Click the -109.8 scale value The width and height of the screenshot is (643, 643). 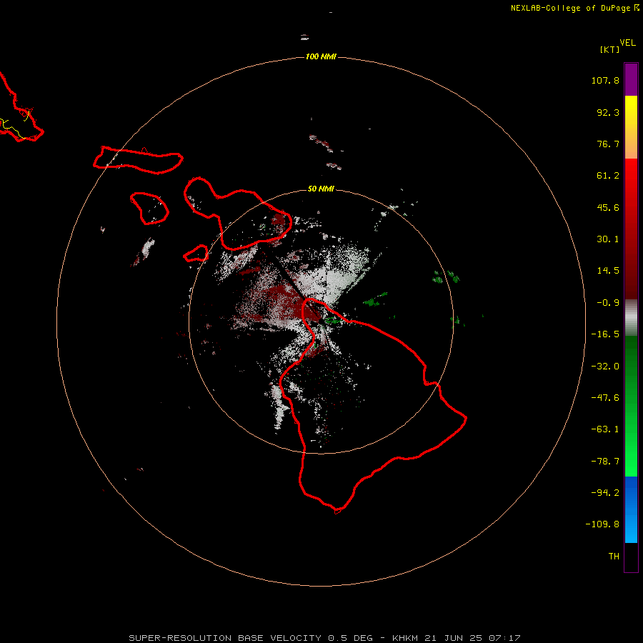[602, 524]
